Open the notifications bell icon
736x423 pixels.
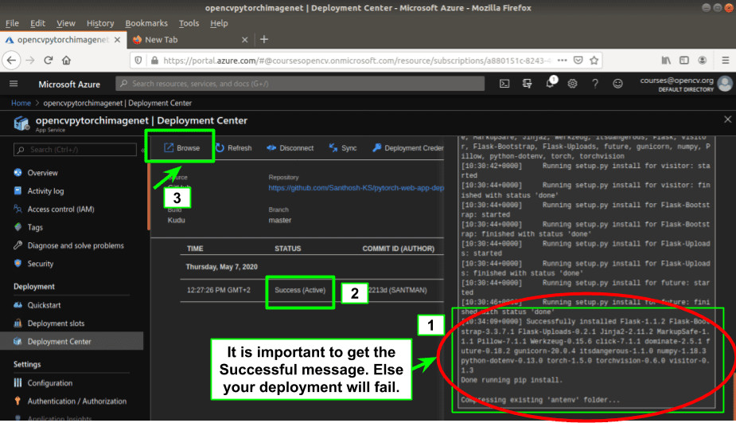point(550,83)
